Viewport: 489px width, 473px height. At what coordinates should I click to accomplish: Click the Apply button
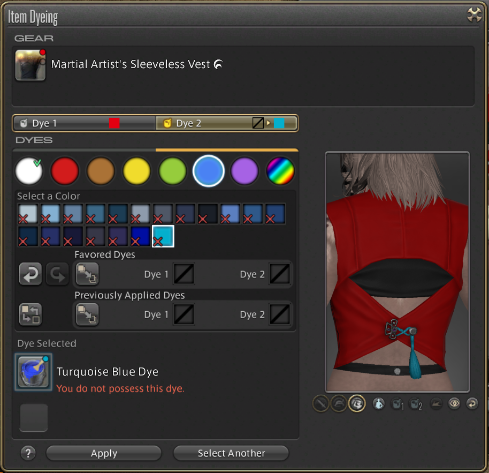coord(104,453)
